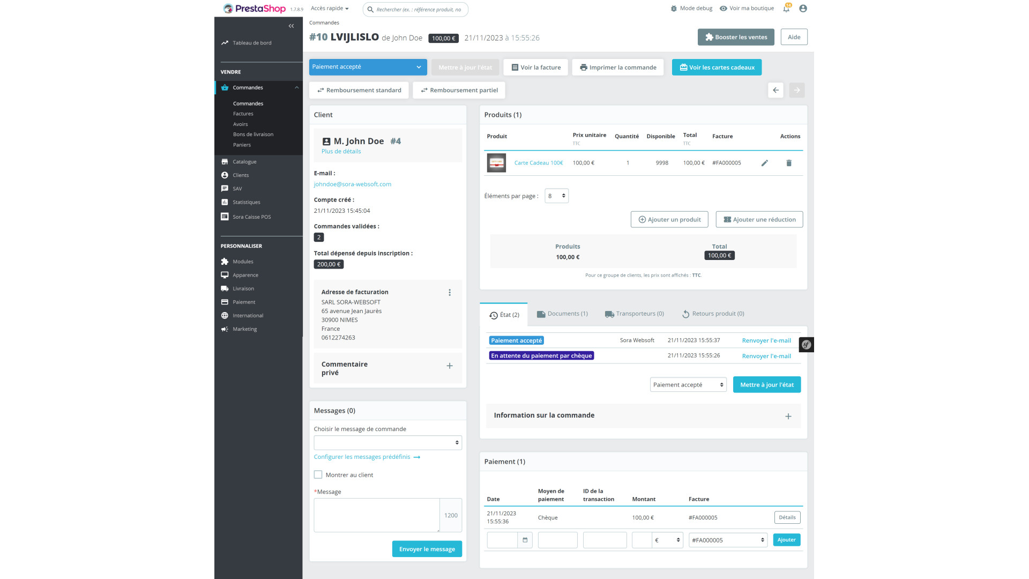Collapse the sidebar with double chevron icon

(291, 26)
